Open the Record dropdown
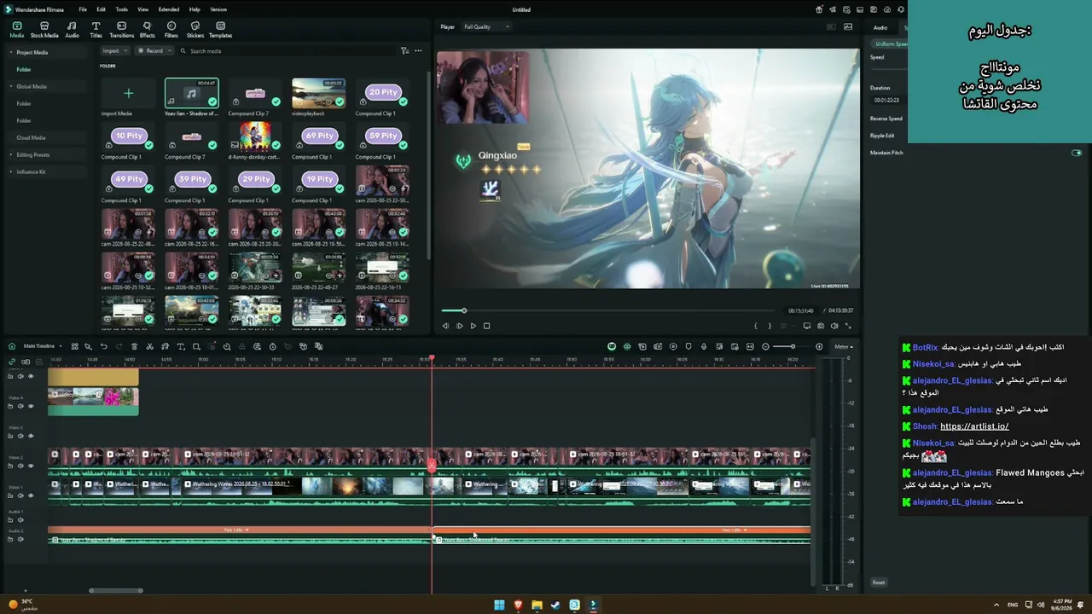Viewport: 1092px width, 614px height. point(154,51)
